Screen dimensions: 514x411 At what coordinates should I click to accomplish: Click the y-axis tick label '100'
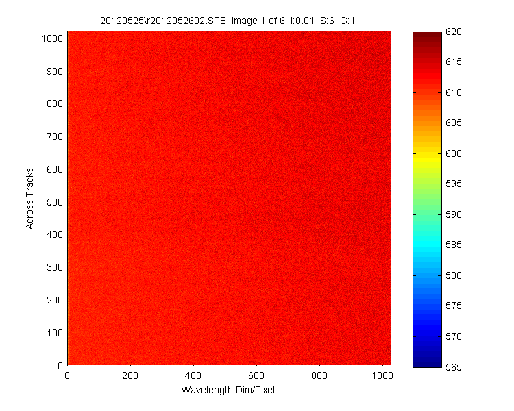pos(55,334)
